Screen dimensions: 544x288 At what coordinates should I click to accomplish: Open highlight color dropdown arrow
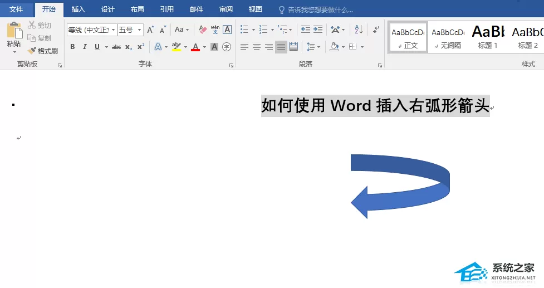[185, 47]
